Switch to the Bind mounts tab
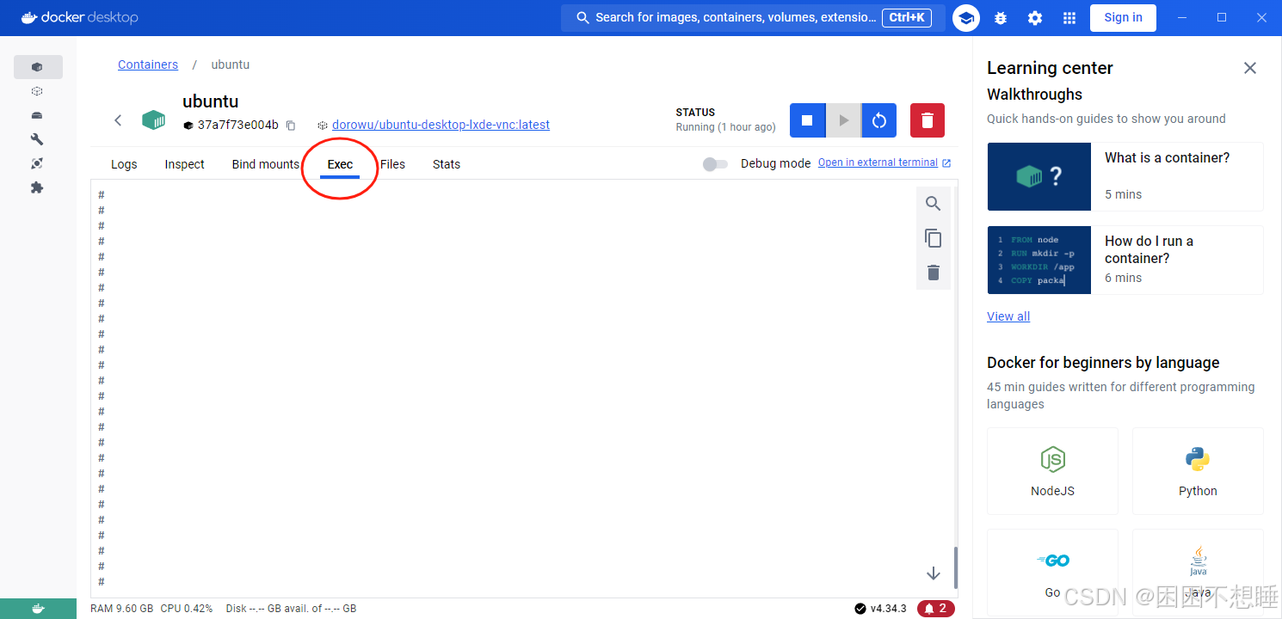This screenshot has height=619, width=1282. click(266, 164)
